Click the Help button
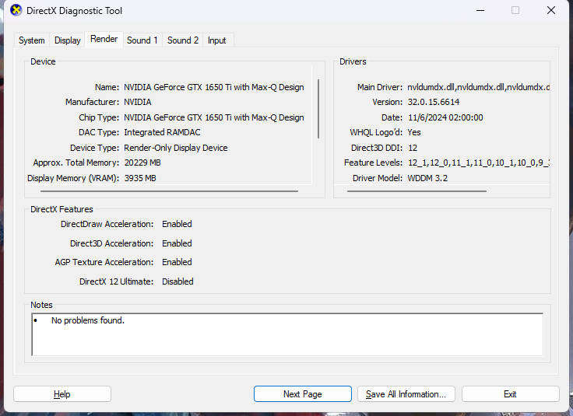The width and height of the screenshot is (573, 416). 62,394
